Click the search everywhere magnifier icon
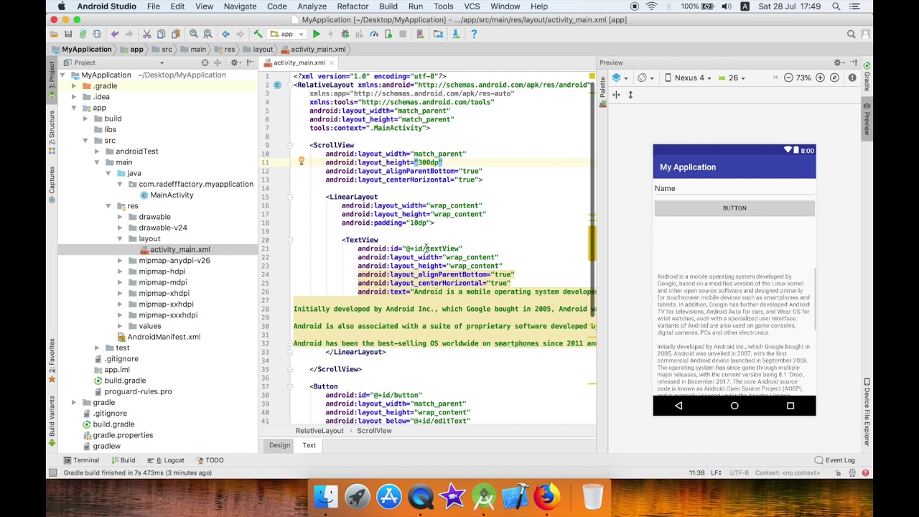Viewport: 919px width, 517px height. click(x=851, y=34)
